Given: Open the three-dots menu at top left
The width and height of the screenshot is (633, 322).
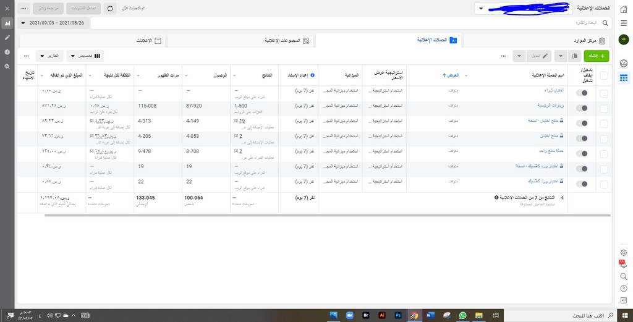Looking at the screenshot, I should (x=24, y=8).
